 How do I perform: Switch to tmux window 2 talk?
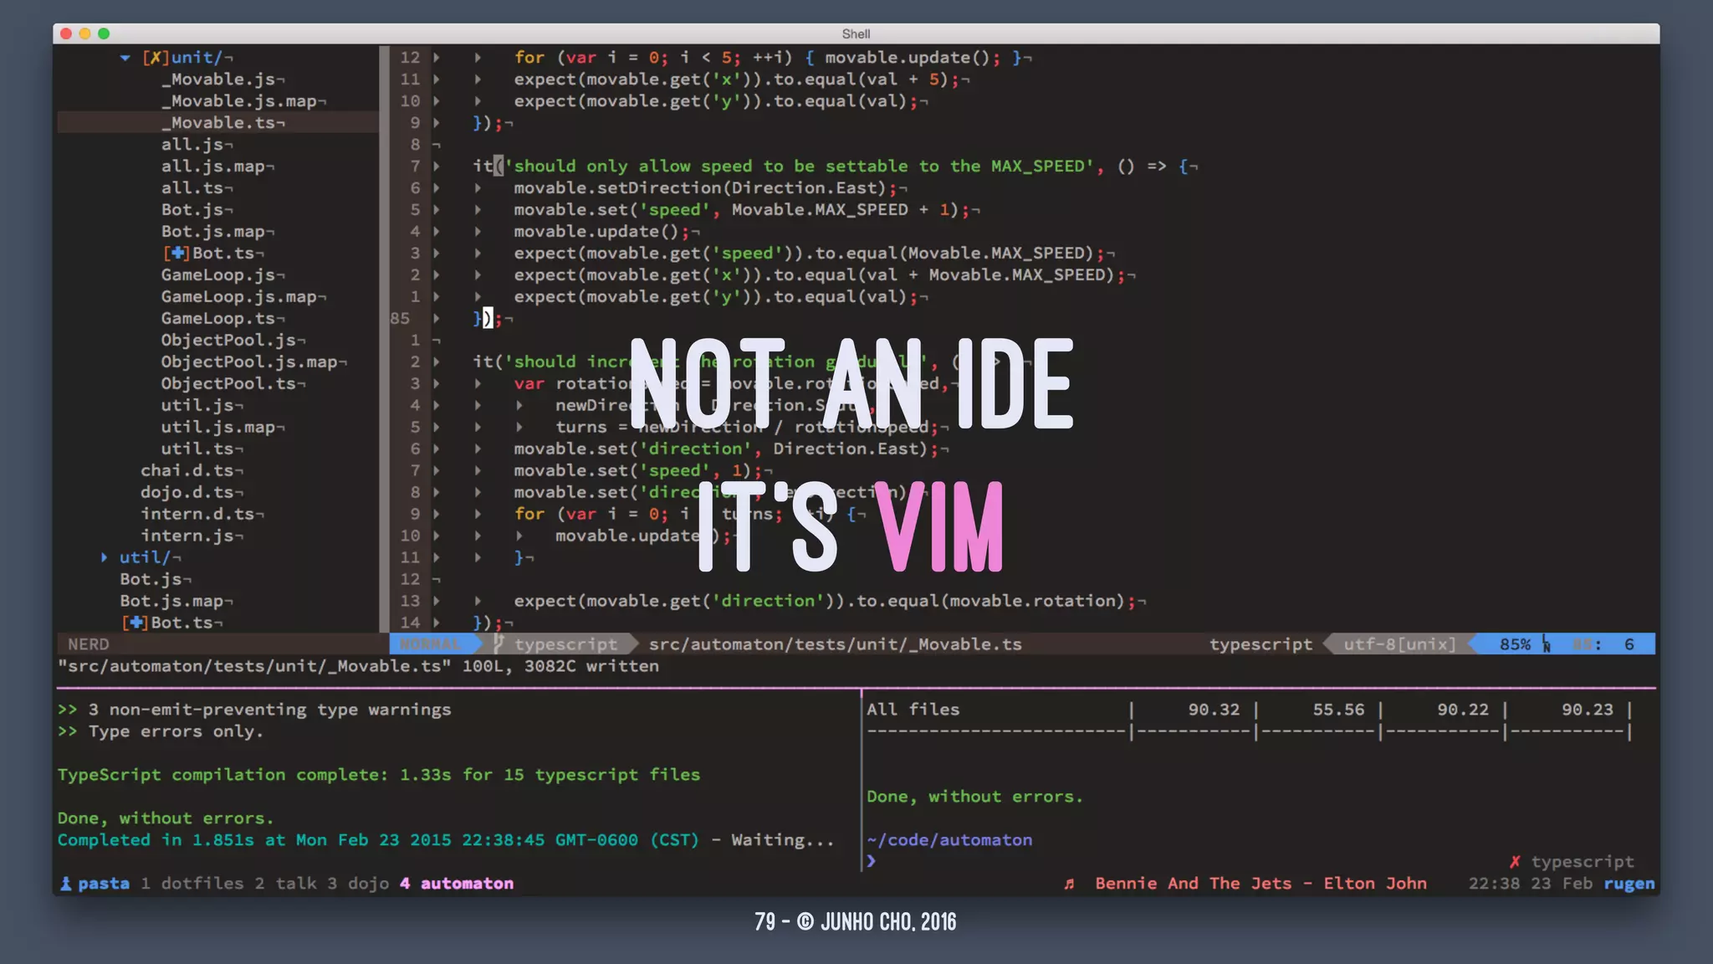click(x=285, y=884)
